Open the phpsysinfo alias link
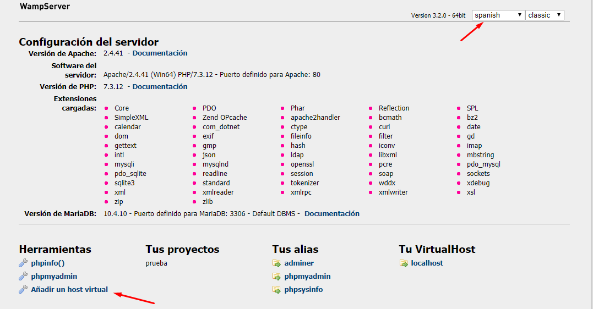This screenshot has width=593, height=309. point(303,290)
